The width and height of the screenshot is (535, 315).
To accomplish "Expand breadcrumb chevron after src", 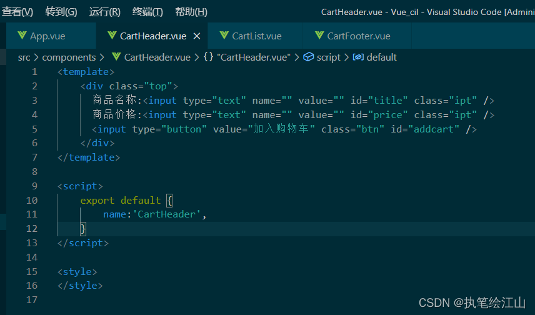I will pyautogui.click(x=36, y=57).
